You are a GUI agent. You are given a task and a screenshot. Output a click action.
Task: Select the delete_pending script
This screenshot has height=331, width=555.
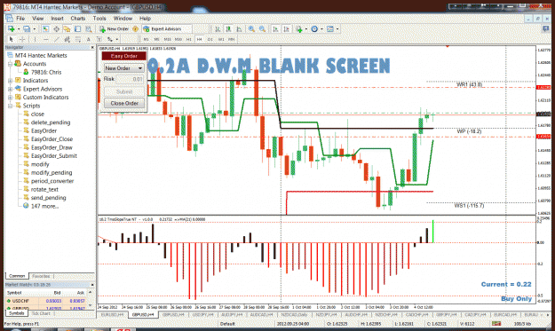point(51,122)
